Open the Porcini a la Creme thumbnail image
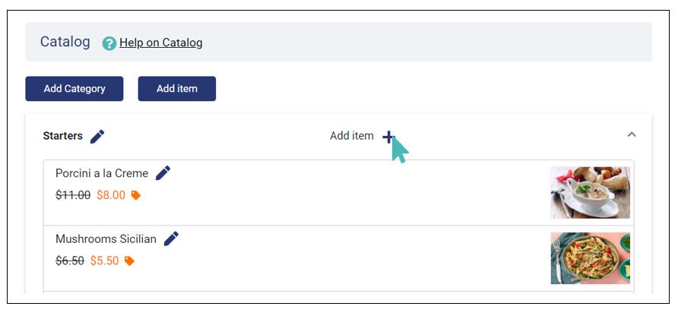This screenshot has height=319, width=678. [591, 192]
